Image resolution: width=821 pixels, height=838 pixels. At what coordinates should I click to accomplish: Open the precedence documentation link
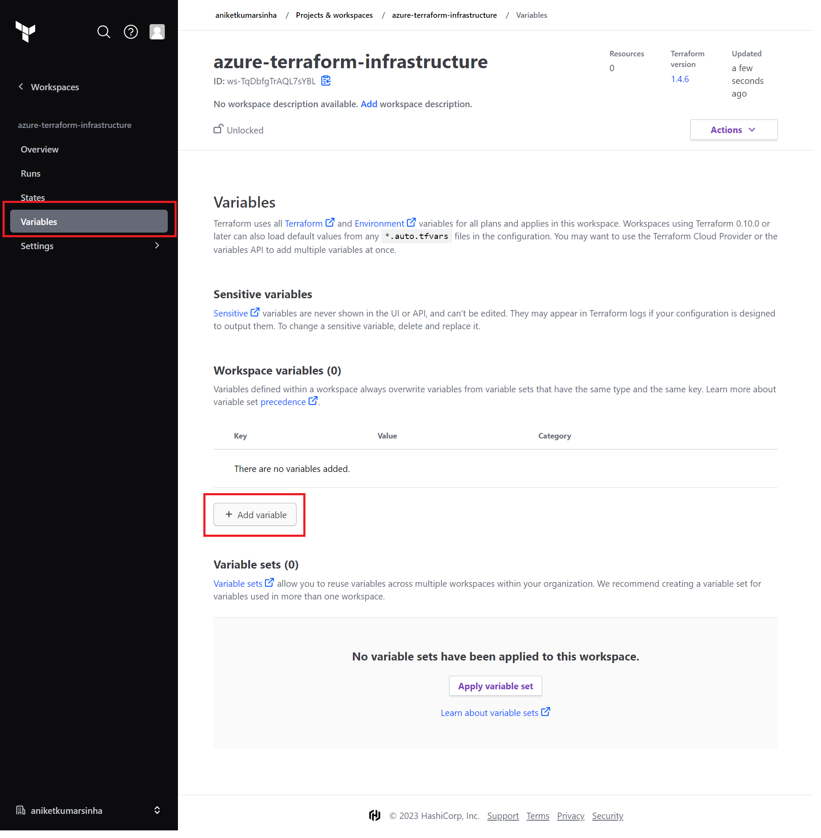(283, 402)
